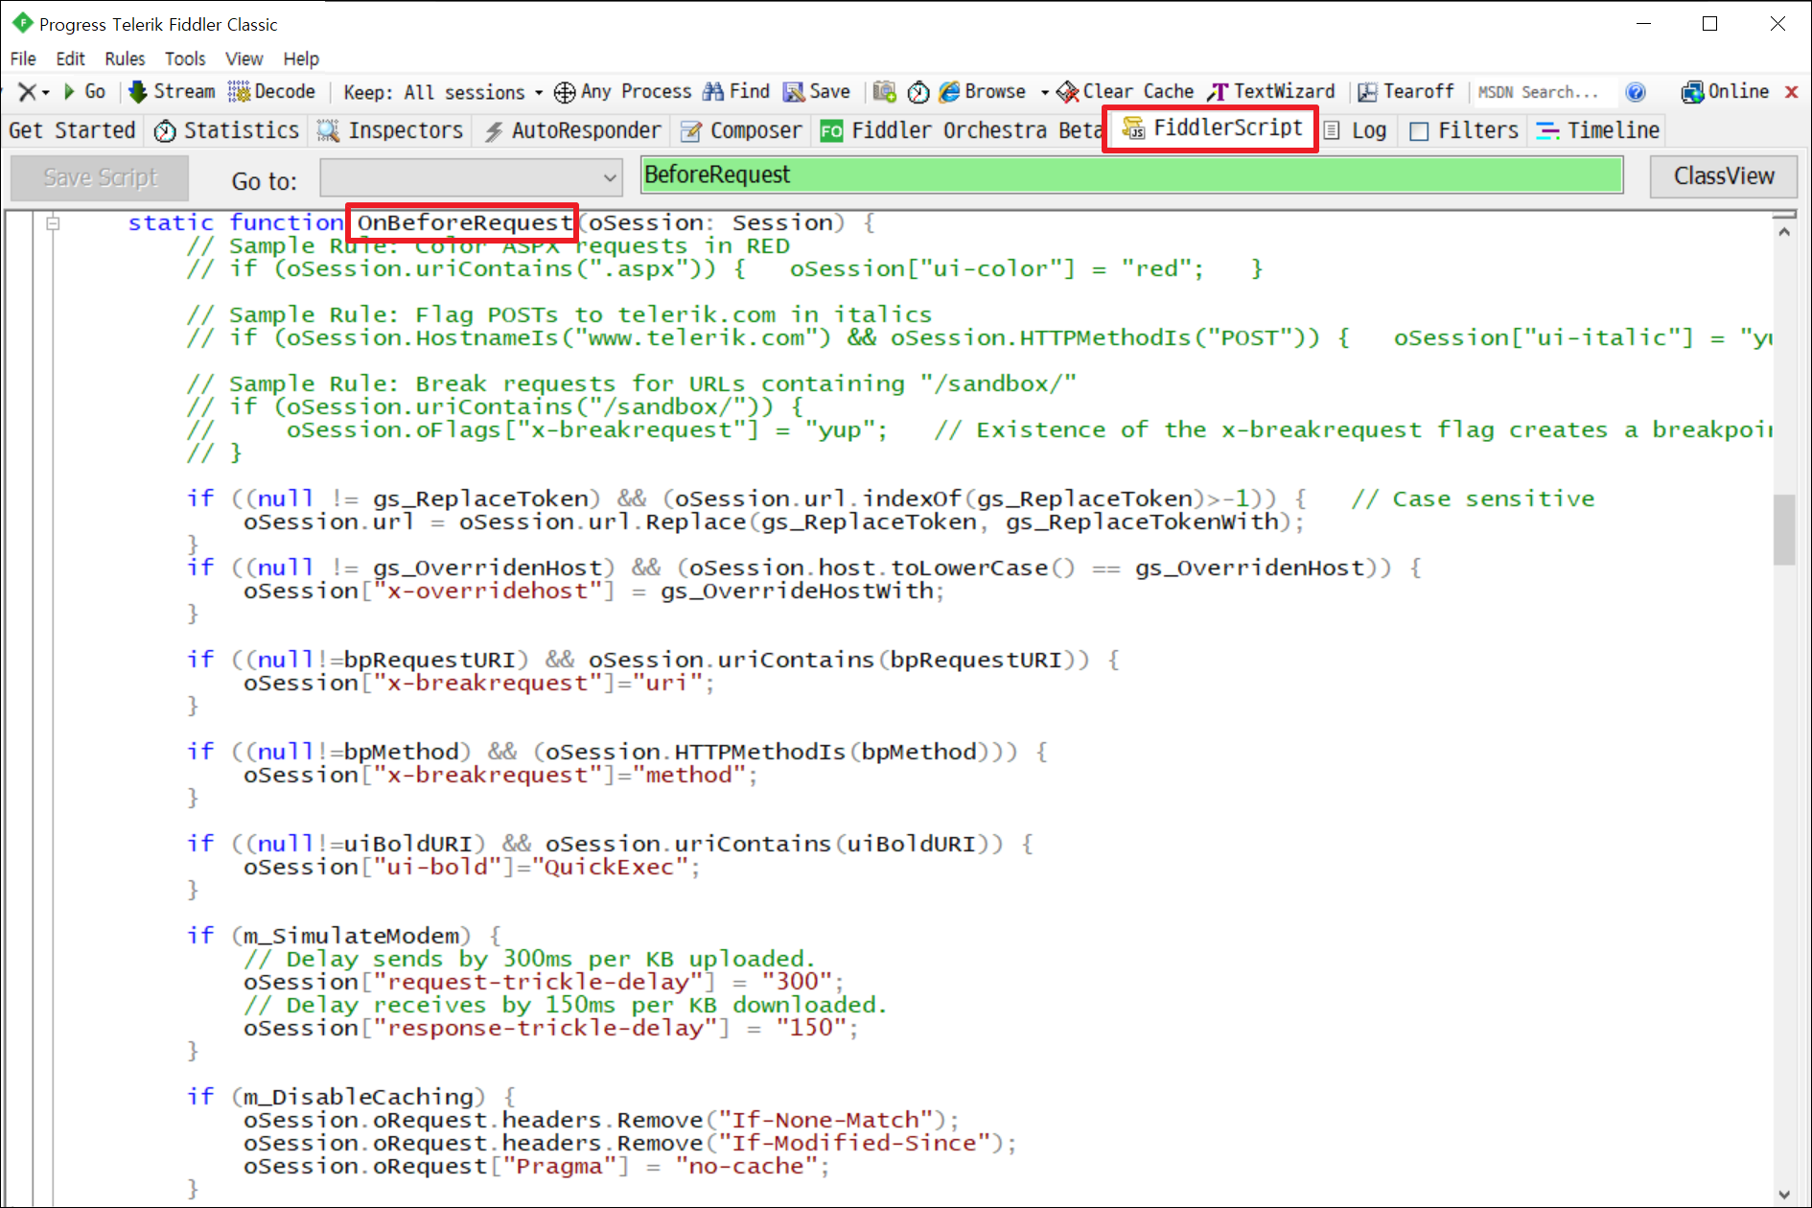Viewport: 1812px width, 1208px height.
Task: Toggle Decode option in toolbar
Action: pos(271,92)
